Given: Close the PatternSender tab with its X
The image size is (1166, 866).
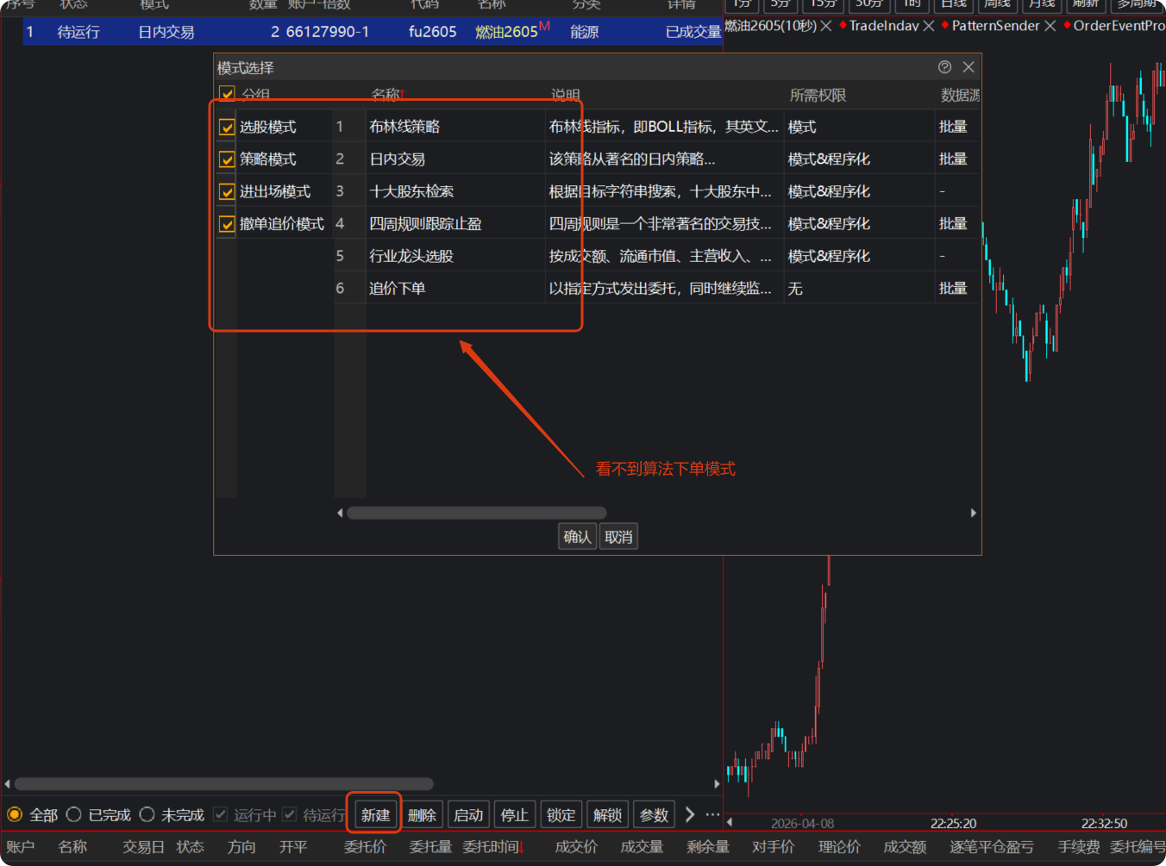Looking at the screenshot, I should (x=1050, y=26).
